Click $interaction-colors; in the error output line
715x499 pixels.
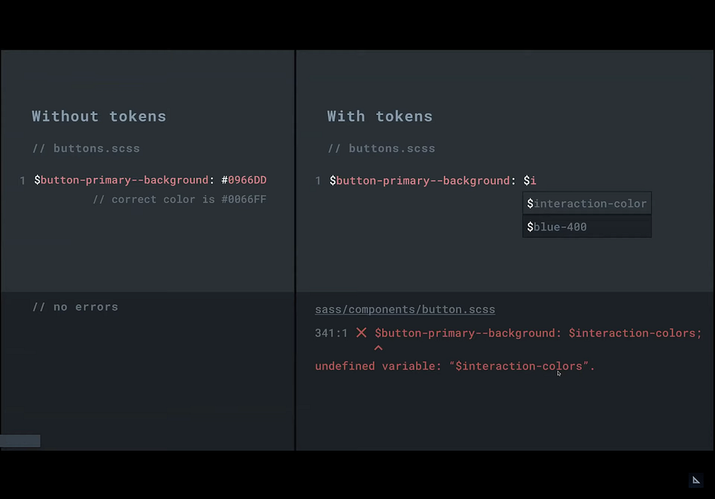pos(635,333)
